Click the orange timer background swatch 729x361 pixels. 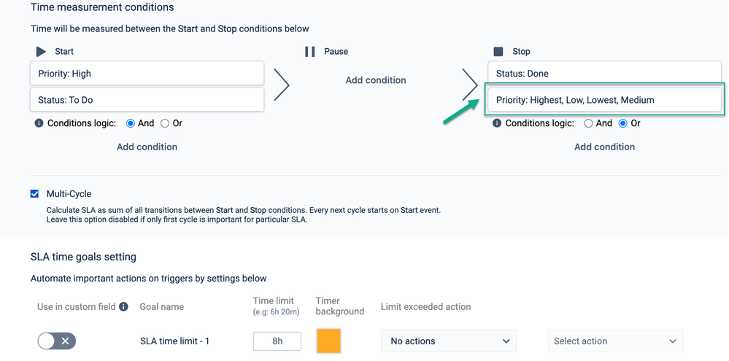coord(328,341)
